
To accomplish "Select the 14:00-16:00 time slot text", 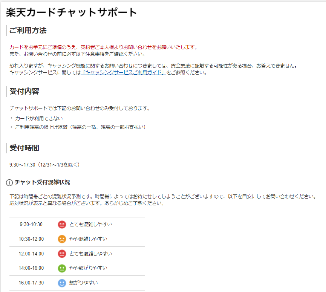I will click(31, 268).
